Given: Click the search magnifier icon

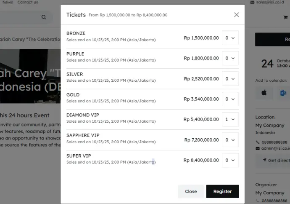Looking at the screenshot, I should click(x=44, y=17).
